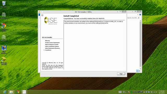Screen dimensions: 167x94
Task: Open the touch keyboard tray icon
Action: tap(120, 92)
